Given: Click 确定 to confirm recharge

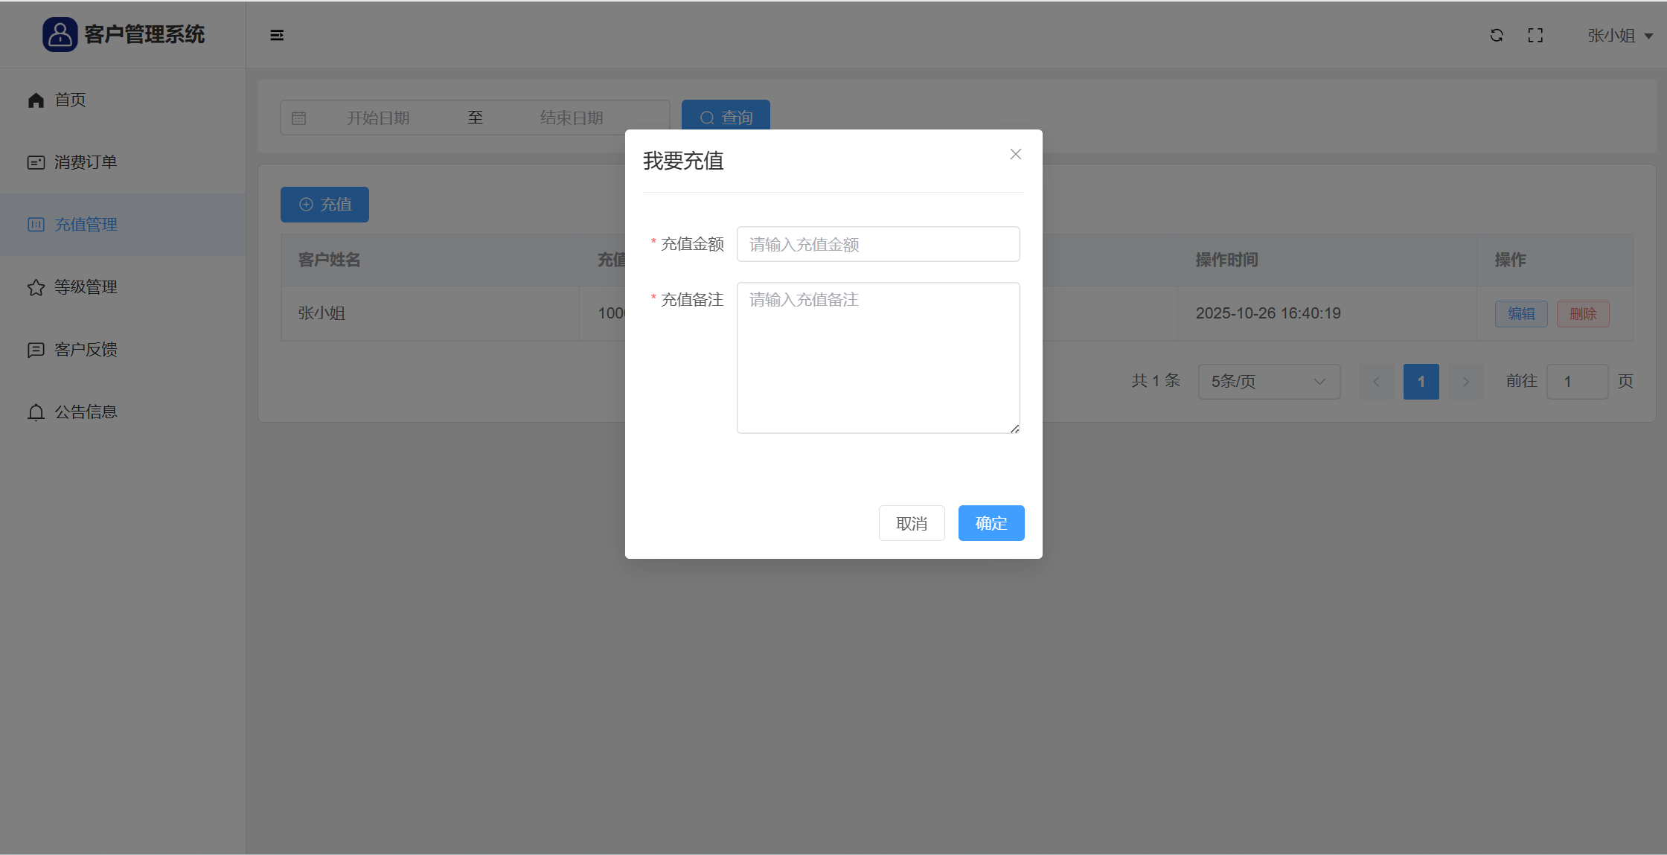Looking at the screenshot, I should pyautogui.click(x=991, y=523).
